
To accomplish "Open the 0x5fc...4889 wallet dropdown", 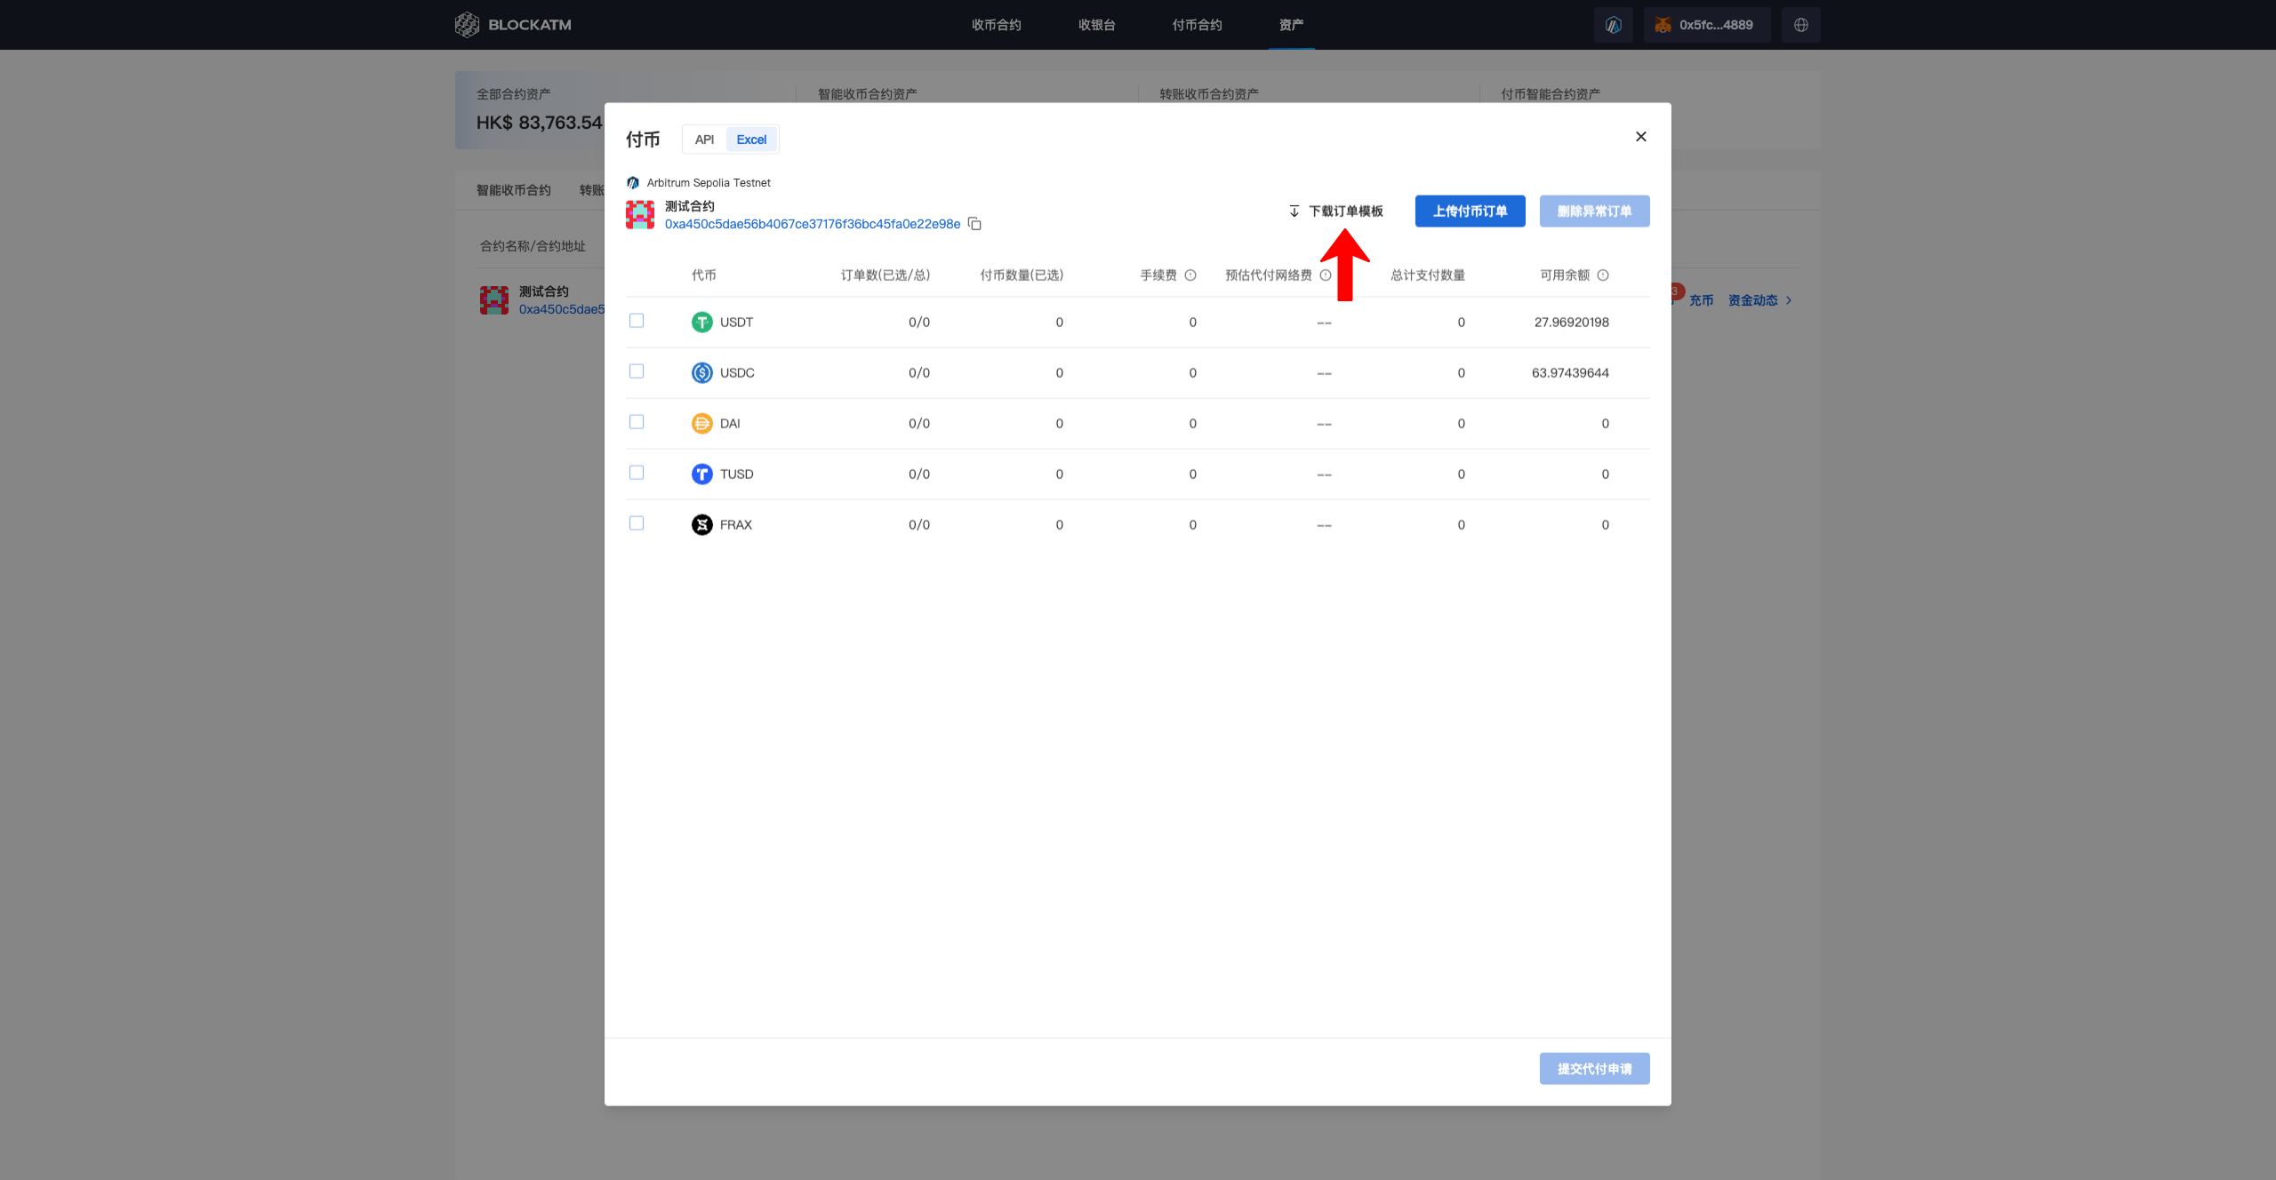I will click(1706, 25).
